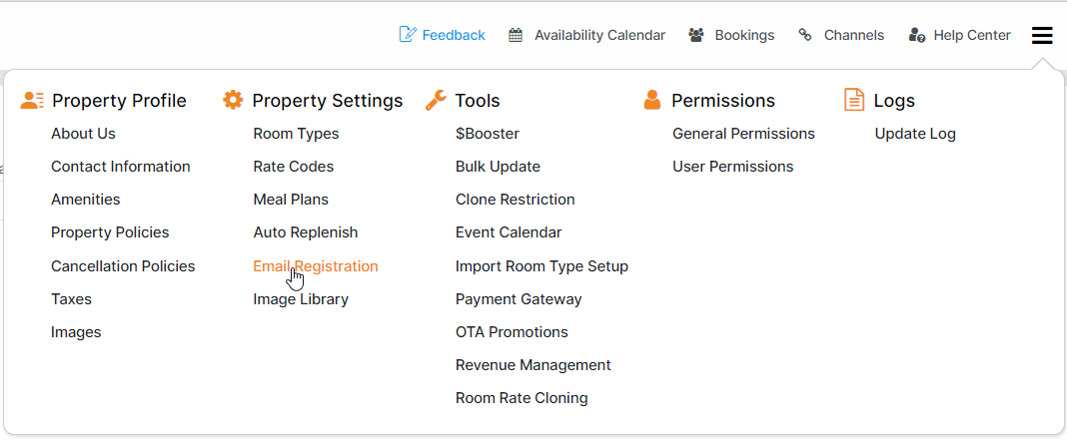The height and width of the screenshot is (440, 1067).
Task: Click the Channels link icon
Action: coord(805,35)
